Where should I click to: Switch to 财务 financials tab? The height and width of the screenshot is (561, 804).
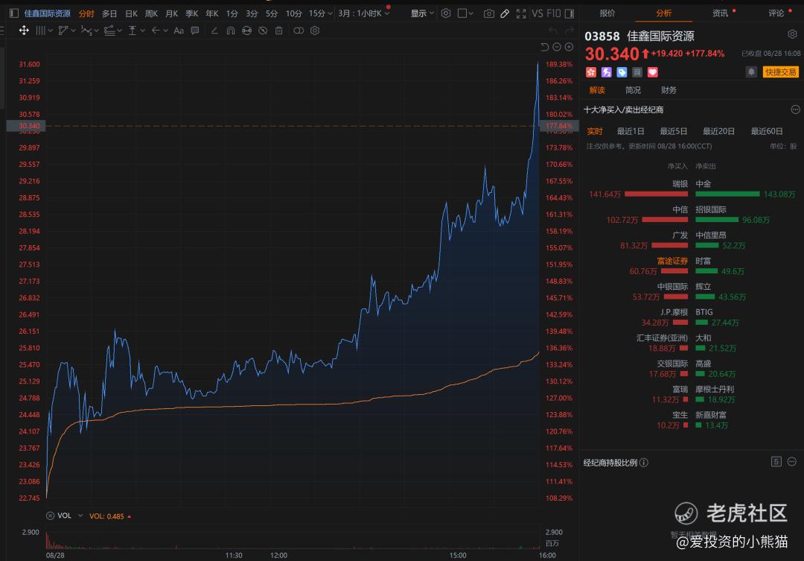click(669, 90)
